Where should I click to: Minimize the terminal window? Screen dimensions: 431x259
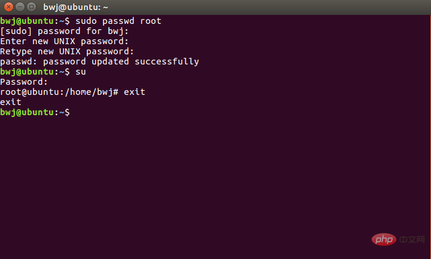click(x=19, y=7)
